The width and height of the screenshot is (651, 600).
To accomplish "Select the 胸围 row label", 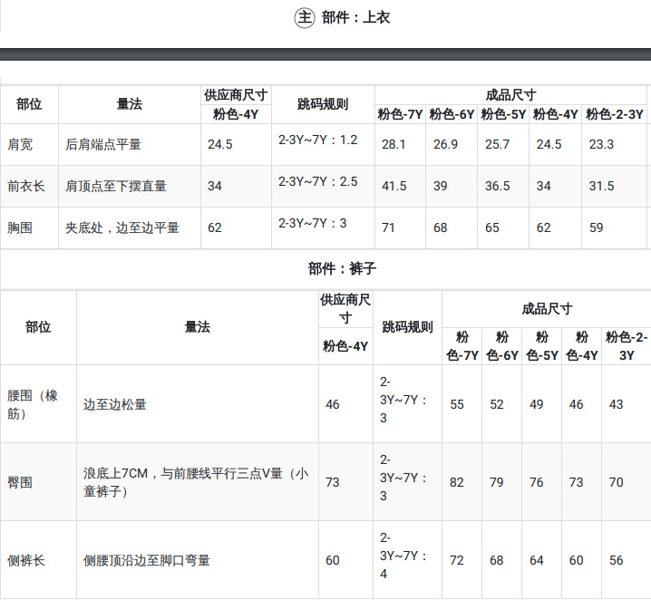I will 20,227.
